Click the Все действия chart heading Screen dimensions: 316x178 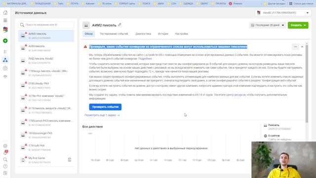click(92, 127)
